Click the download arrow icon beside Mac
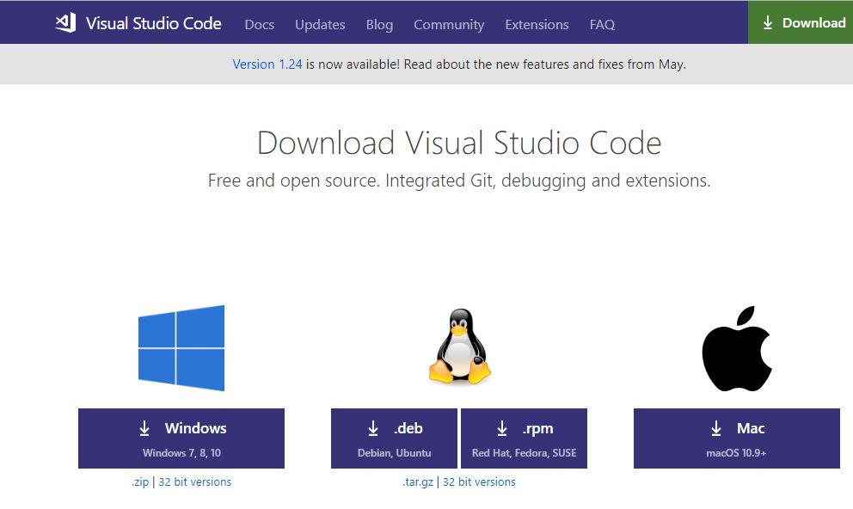This screenshot has width=853, height=509. (716, 428)
